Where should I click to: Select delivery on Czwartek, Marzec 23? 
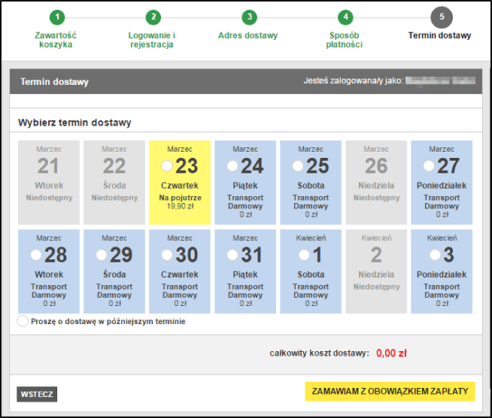pos(167,165)
